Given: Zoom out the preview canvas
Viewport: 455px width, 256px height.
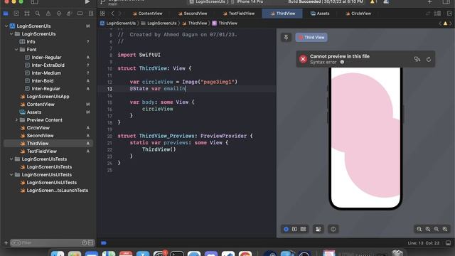Looking at the screenshot, I should 419,229.
